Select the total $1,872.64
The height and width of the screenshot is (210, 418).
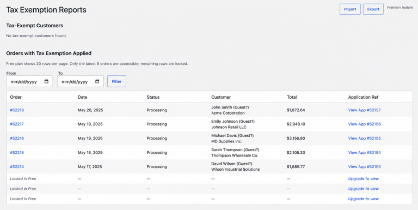[296, 110]
